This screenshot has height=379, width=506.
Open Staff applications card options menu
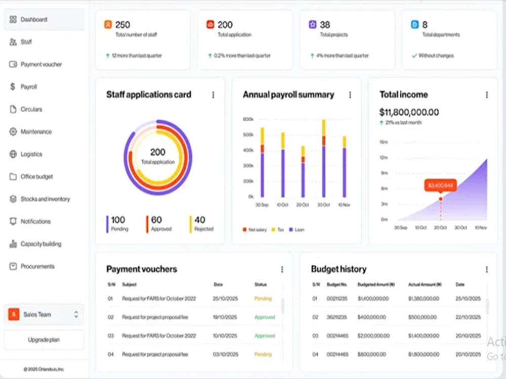213,95
